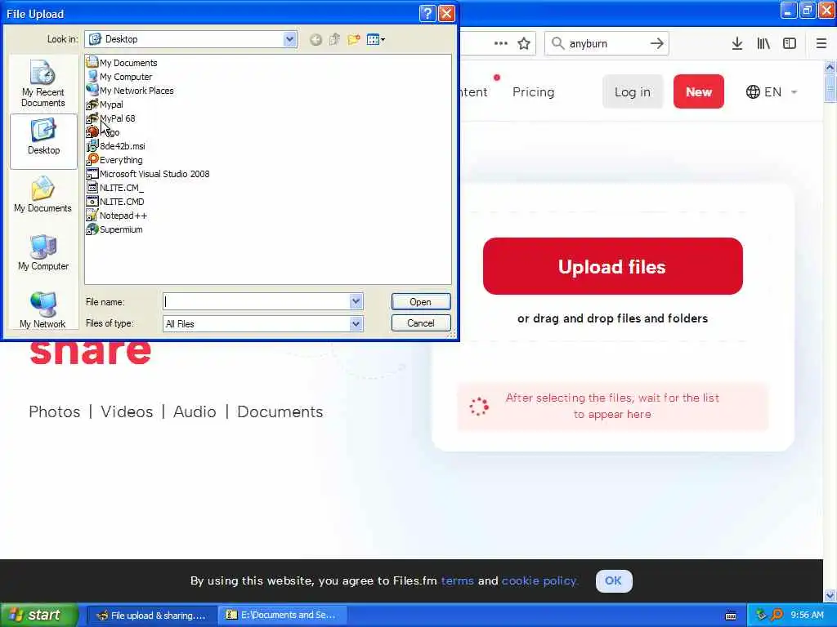
Task: Open the Windows start menu
Action: pos(38,615)
